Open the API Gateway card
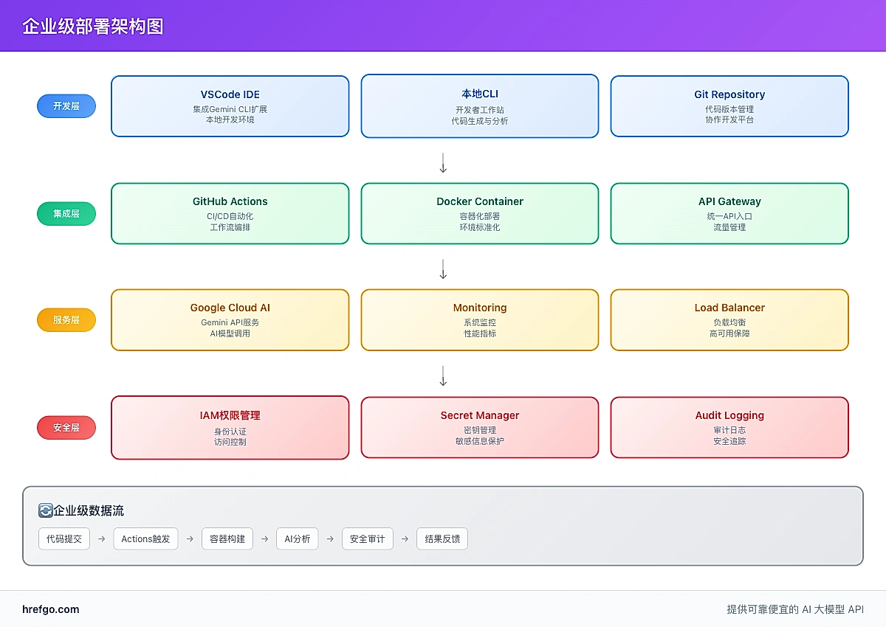886x627 pixels. pos(729,213)
